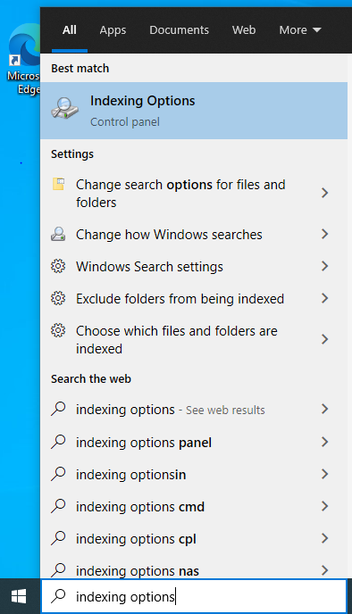Expand the arrow for Windows Search settings
Viewport: 352px width, 614px height.
click(324, 266)
